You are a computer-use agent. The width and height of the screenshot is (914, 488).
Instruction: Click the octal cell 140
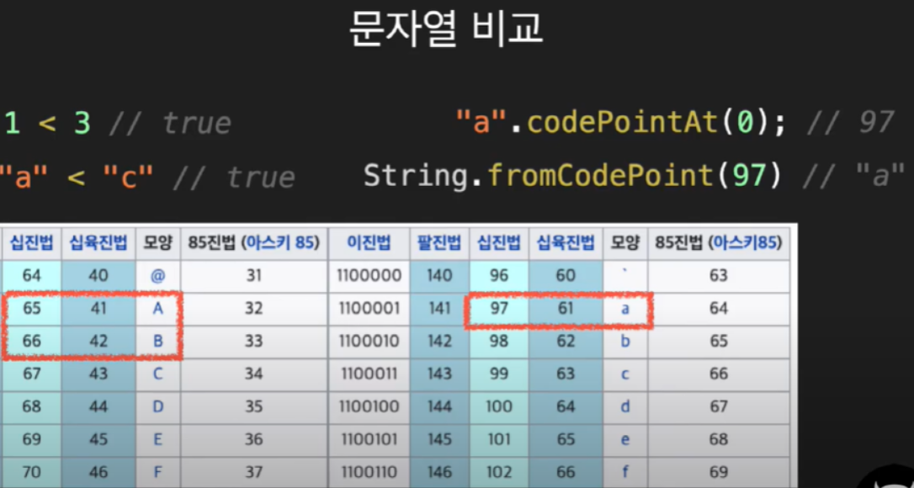pos(439,276)
